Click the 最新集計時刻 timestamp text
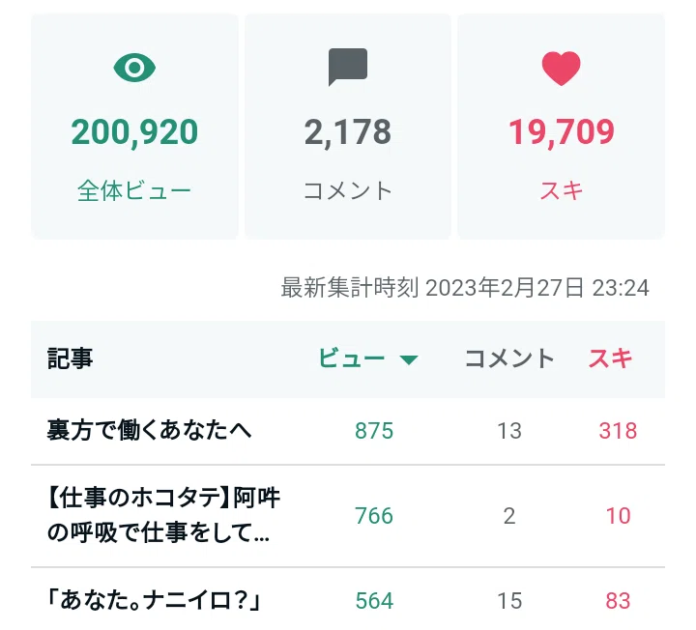The image size is (696, 630). [465, 288]
